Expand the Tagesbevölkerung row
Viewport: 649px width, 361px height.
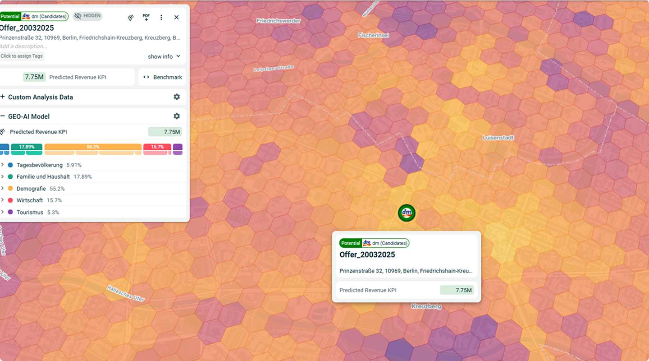(x=2, y=165)
